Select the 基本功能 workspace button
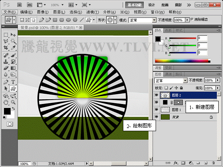This screenshot has height=167, width=223. pyautogui.click(x=134, y=5)
